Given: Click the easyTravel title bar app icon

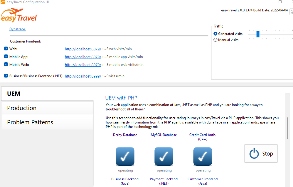Looking at the screenshot, I should (x=3, y=2).
